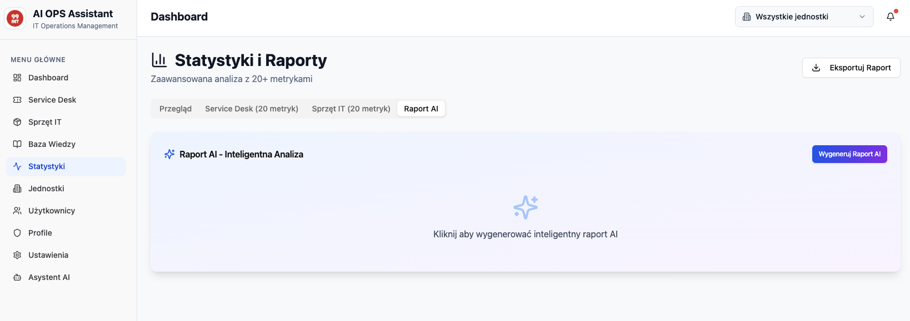Click the Sprzęt IT box icon
Screen dimensions: 910x321
click(x=17, y=122)
